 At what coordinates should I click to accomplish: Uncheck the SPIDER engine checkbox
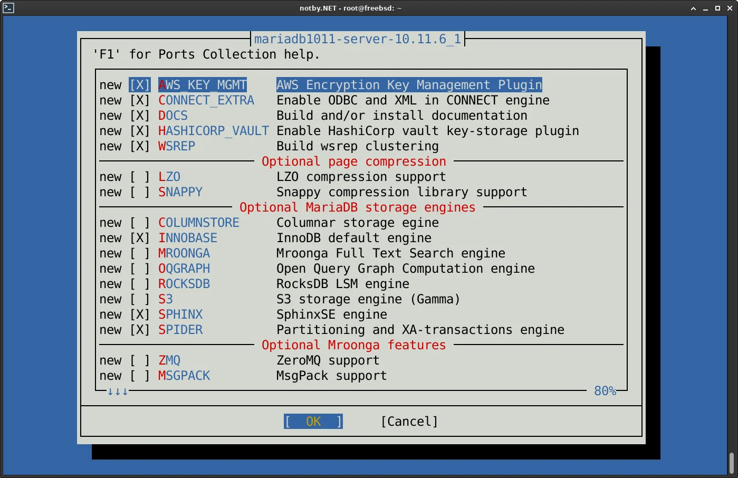[x=140, y=330]
